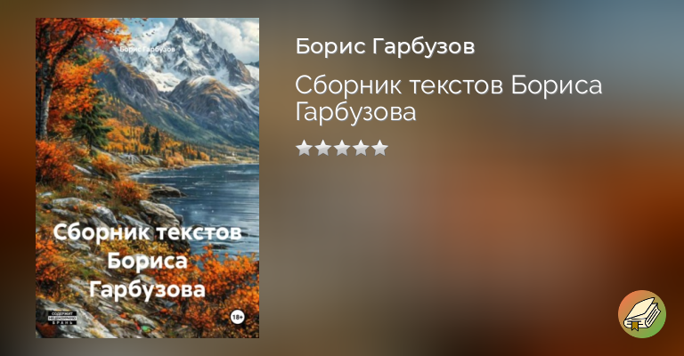Open the round book logo icon

[641, 314]
